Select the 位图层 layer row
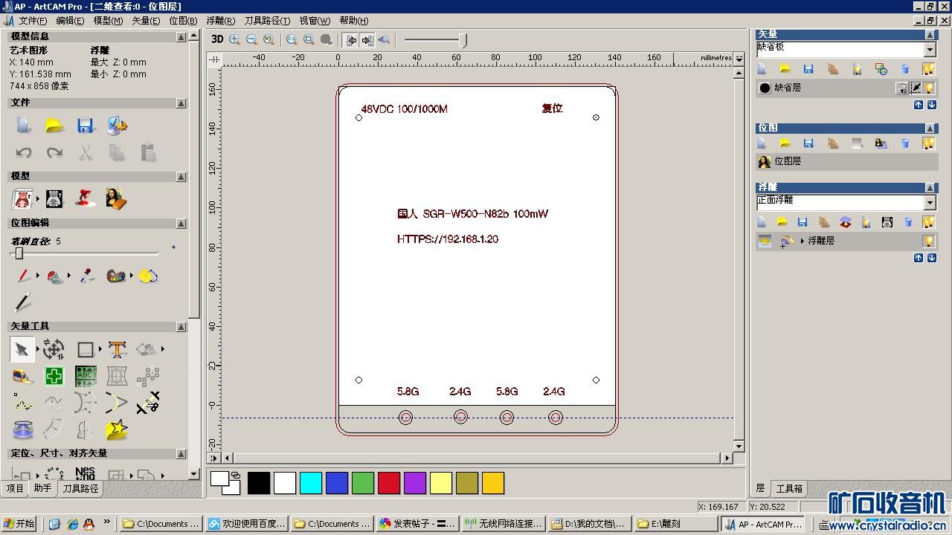Screen dimensions: 952x535 (x=846, y=161)
